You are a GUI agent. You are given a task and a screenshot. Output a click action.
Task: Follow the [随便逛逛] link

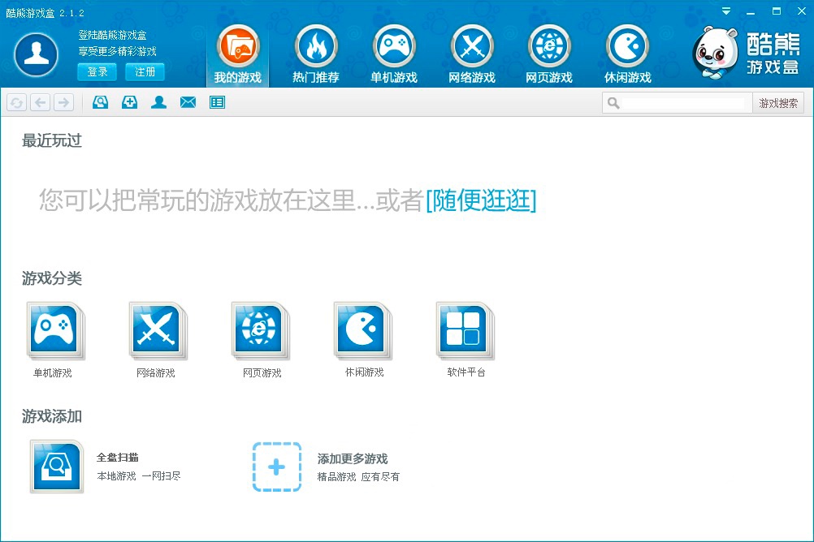[x=481, y=200]
